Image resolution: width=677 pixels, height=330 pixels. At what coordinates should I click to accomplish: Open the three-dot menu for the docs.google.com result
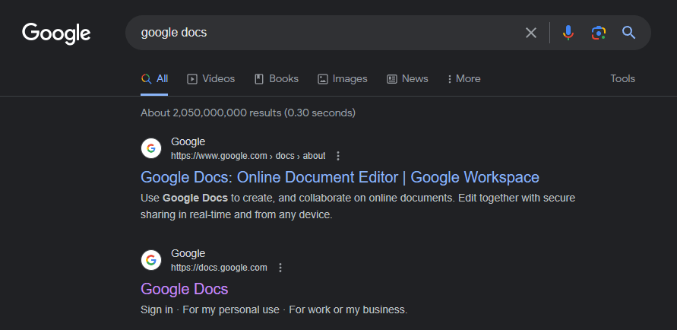tap(280, 268)
